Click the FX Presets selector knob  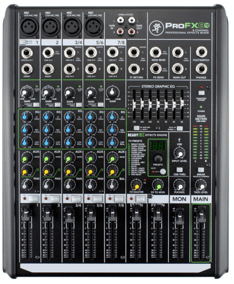(x=158, y=158)
